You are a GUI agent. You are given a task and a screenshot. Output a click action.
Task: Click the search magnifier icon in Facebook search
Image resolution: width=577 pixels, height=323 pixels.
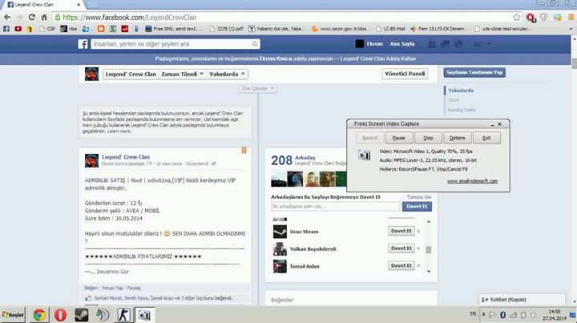click(x=255, y=44)
